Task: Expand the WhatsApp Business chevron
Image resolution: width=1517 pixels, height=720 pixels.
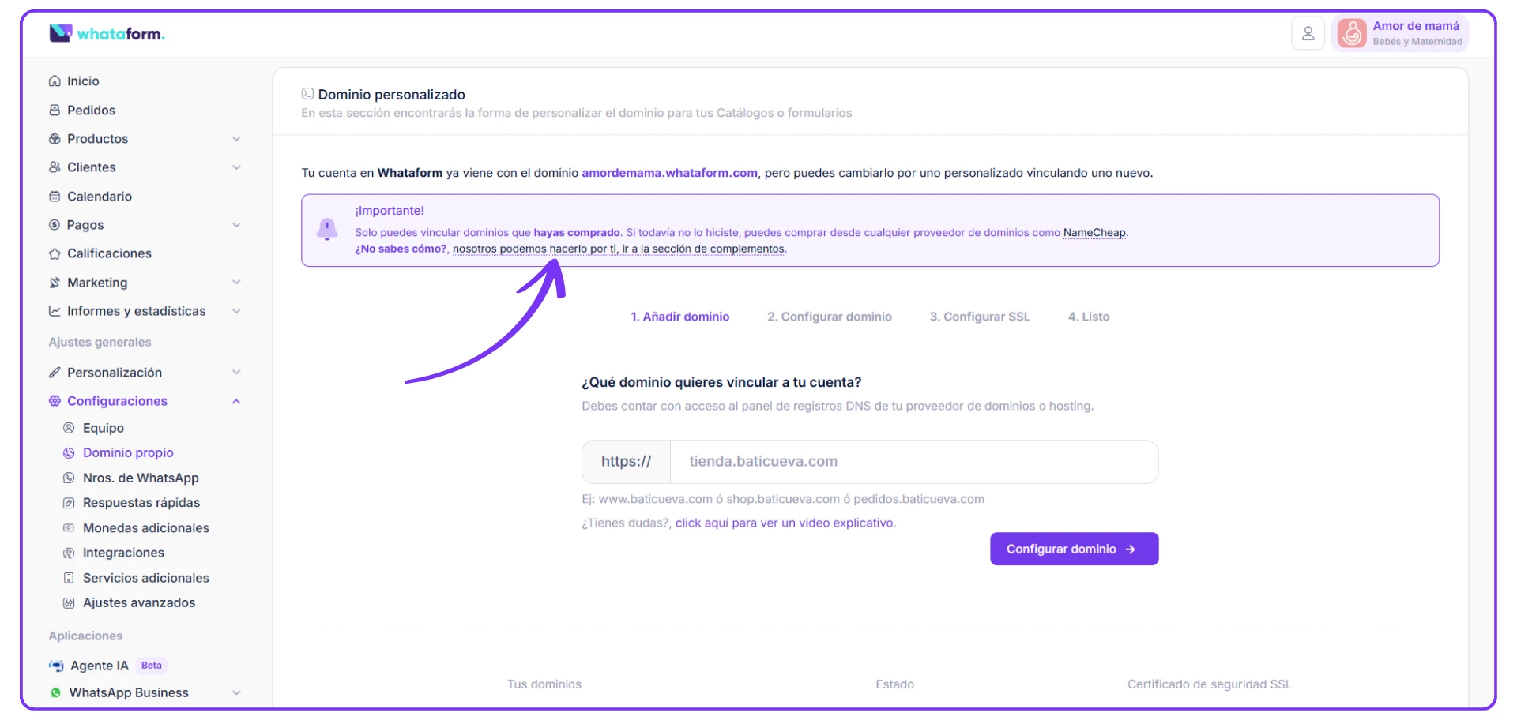Action: point(236,692)
